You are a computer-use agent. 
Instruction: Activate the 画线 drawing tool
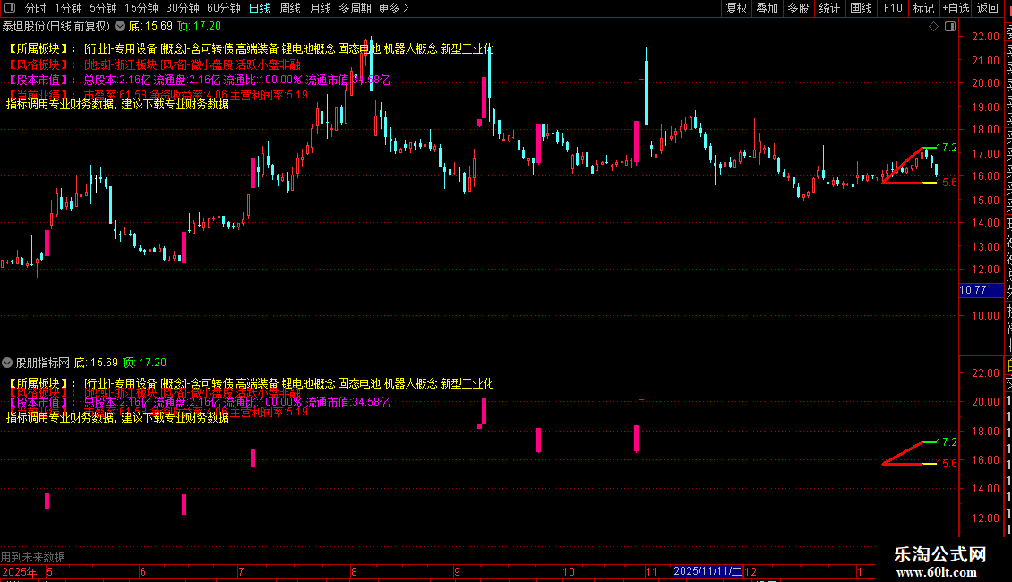pos(861,8)
